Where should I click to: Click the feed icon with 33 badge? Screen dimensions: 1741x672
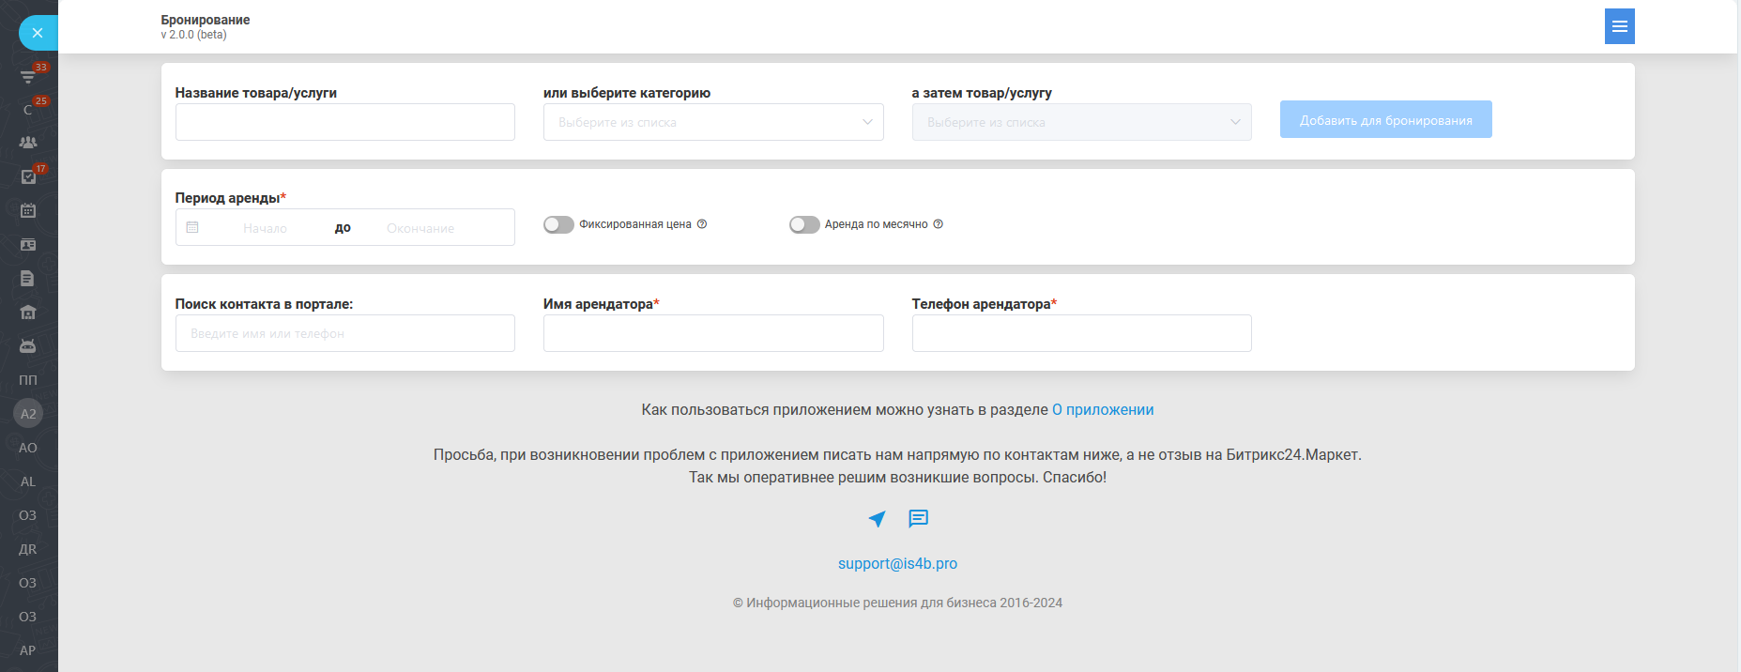point(28,76)
